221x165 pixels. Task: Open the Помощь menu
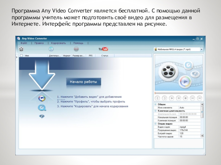point(78,43)
